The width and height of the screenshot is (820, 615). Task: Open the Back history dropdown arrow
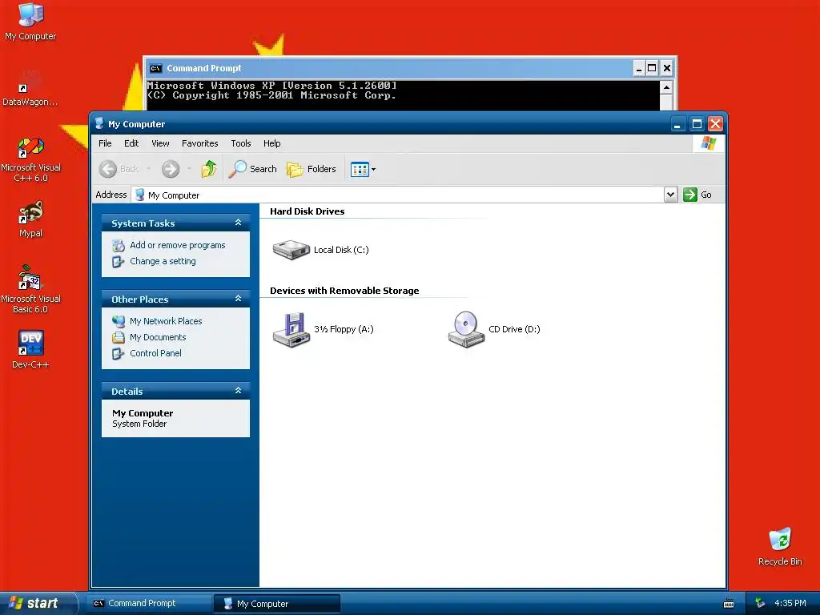click(148, 169)
